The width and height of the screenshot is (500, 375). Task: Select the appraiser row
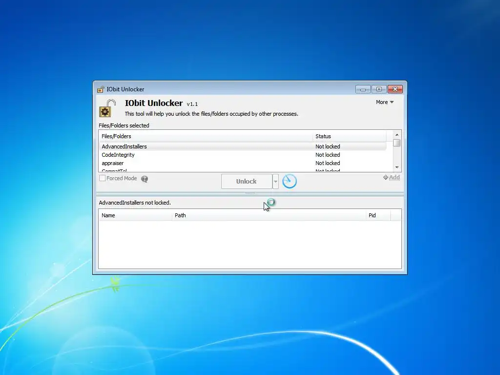click(x=242, y=163)
